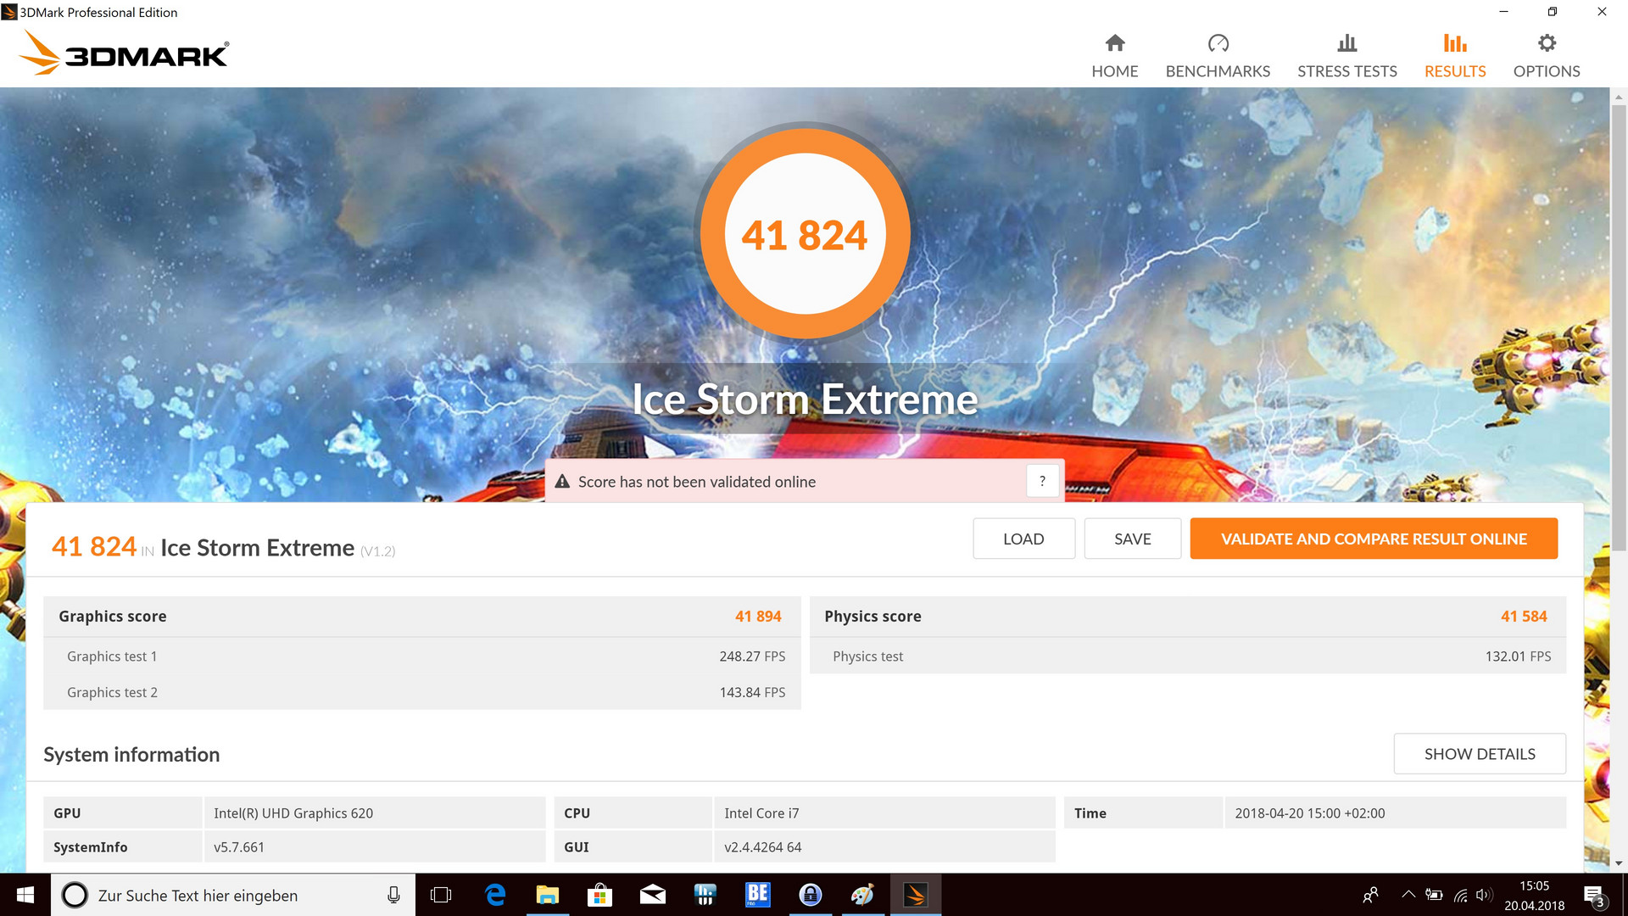Open File Explorer in taskbar
The width and height of the screenshot is (1628, 916).
548,895
